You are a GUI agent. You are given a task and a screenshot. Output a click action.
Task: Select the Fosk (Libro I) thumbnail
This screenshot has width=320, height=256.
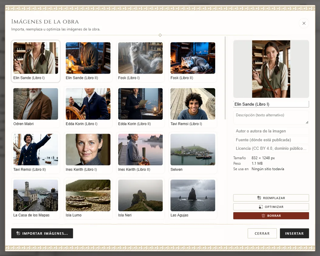click(140, 61)
